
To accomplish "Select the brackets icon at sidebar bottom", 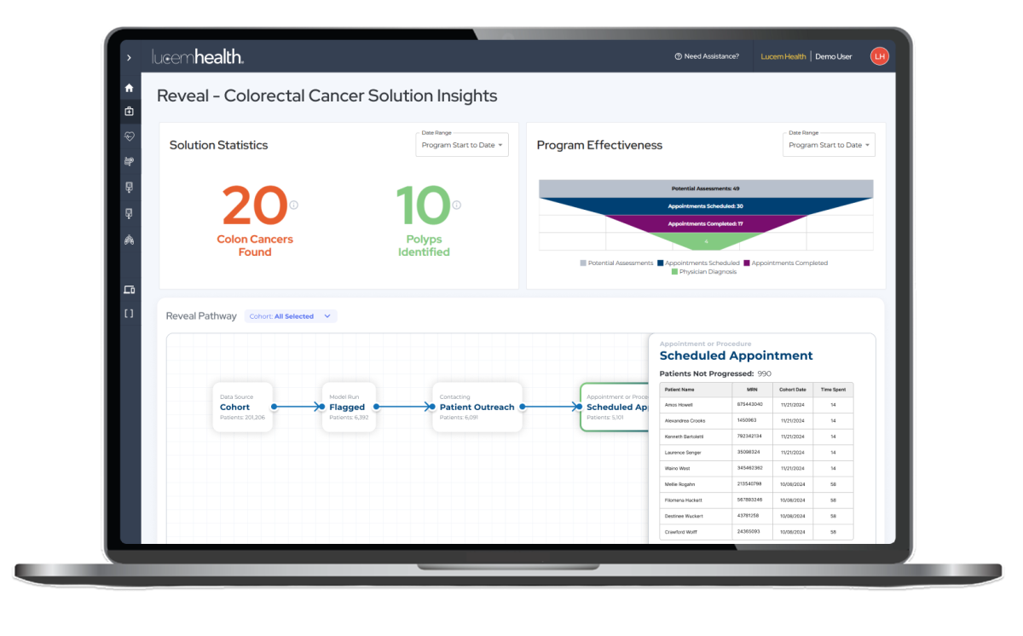I will [x=130, y=313].
